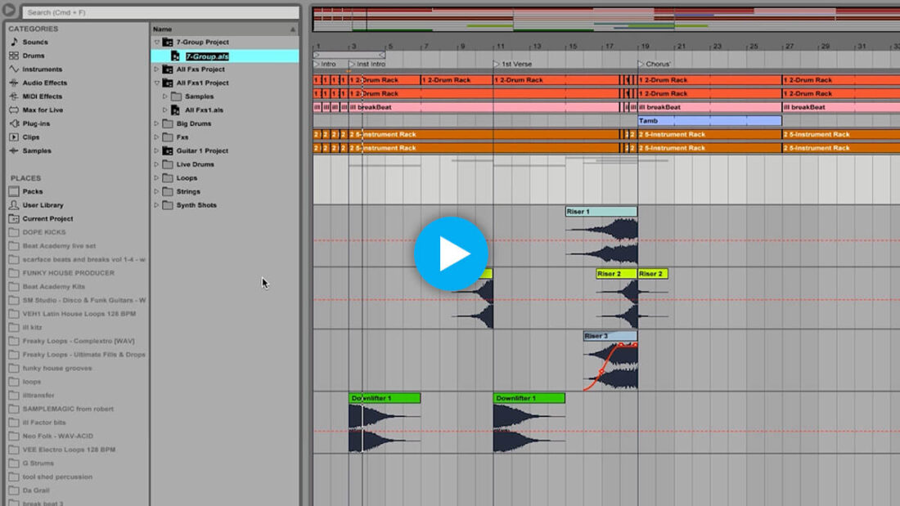
Task: Collapse the 7-Group Project folder
Action: [157, 42]
